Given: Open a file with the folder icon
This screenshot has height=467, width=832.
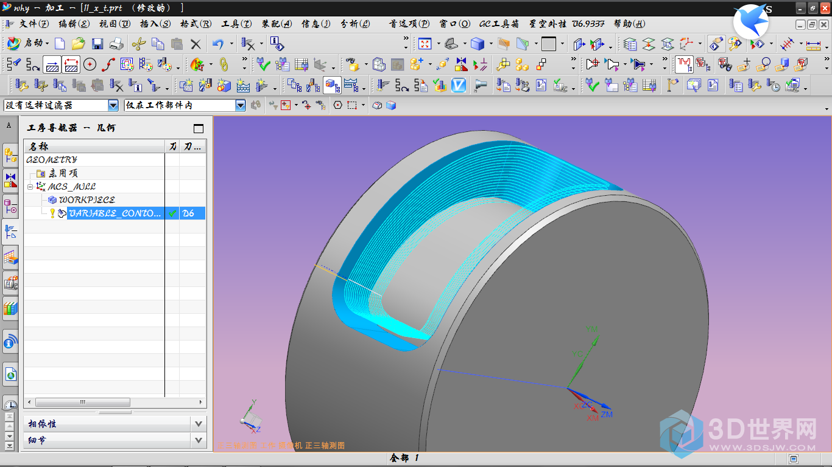Looking at the screenshot, I should (78, 44).
